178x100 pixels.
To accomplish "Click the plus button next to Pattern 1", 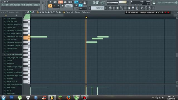I will click(x=106, y=8).
